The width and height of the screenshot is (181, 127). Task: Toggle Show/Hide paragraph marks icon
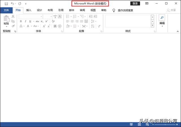tap(99, 26)
